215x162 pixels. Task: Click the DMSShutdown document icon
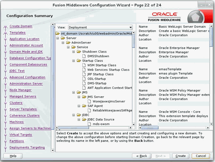(x=84, y=56)
